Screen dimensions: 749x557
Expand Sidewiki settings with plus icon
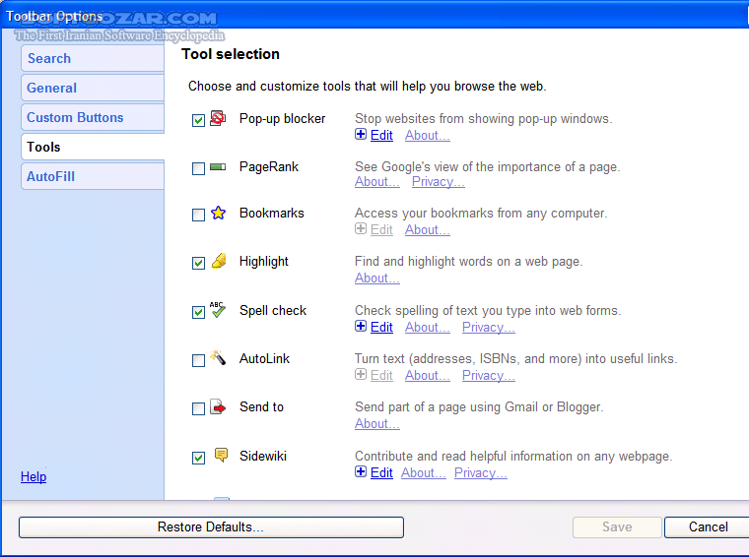point(361,471)
